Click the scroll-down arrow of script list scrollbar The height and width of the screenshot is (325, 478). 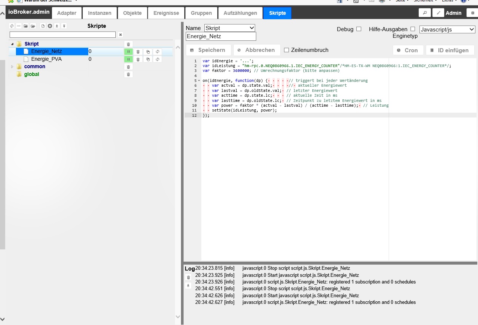click(177, 317)
